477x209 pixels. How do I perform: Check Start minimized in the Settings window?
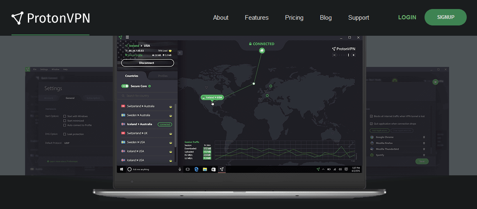(64, 121)
